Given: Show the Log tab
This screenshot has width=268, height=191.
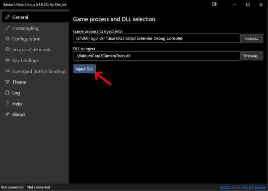Looking at the screenshot, I should tap(35, 93).
